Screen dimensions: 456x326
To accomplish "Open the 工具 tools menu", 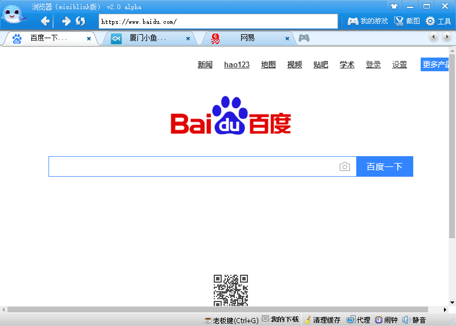I will [x=438, y=21].
